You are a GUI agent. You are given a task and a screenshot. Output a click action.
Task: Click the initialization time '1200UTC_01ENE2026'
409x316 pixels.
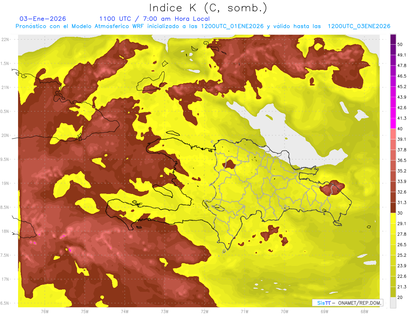(x=232, y=26)
